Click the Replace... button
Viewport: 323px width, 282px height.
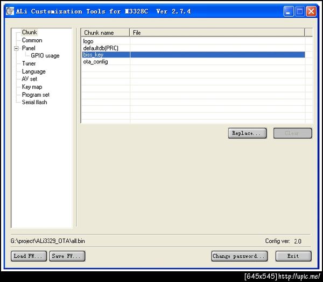tap(248, 133)
